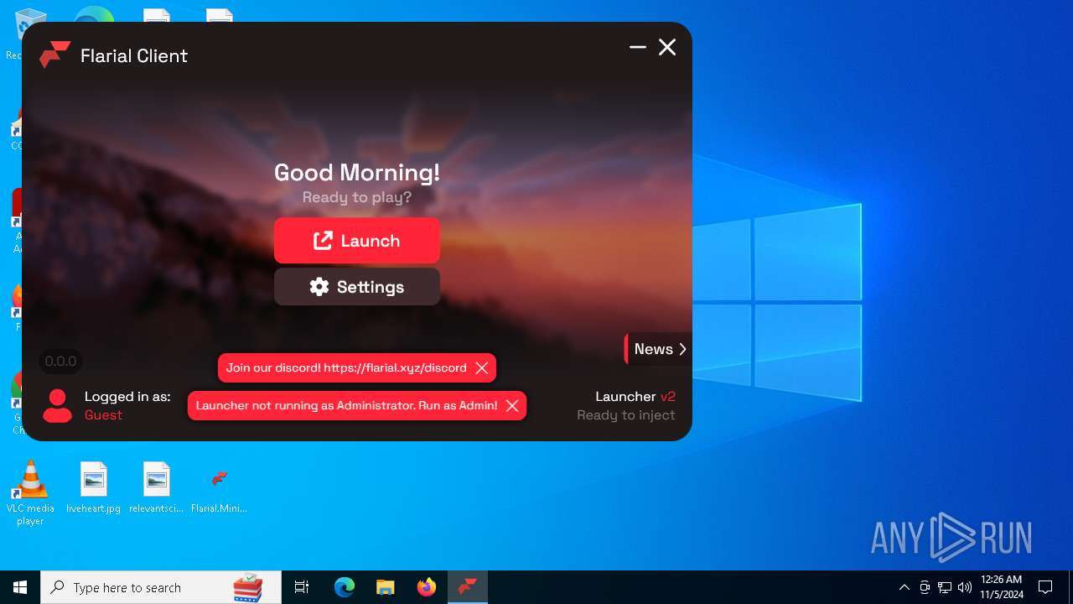Select the Flarial.Mini... desktop shortcut
Screen dimensions: 1073x604
coord(220,488)
